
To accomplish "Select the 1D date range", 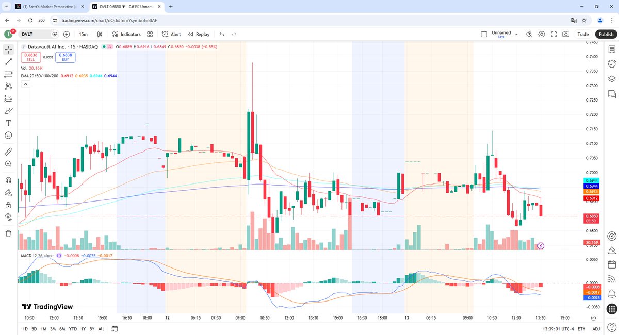I will [25, 329].
